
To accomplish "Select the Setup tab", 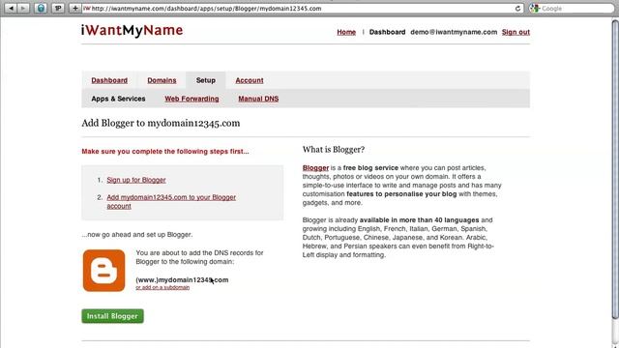I will pyautogui.click(x=206, y=80).
